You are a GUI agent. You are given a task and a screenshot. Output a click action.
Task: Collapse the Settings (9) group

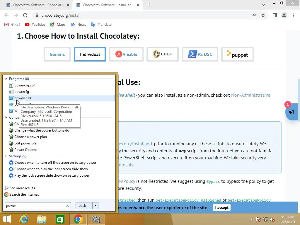(6, 156)
